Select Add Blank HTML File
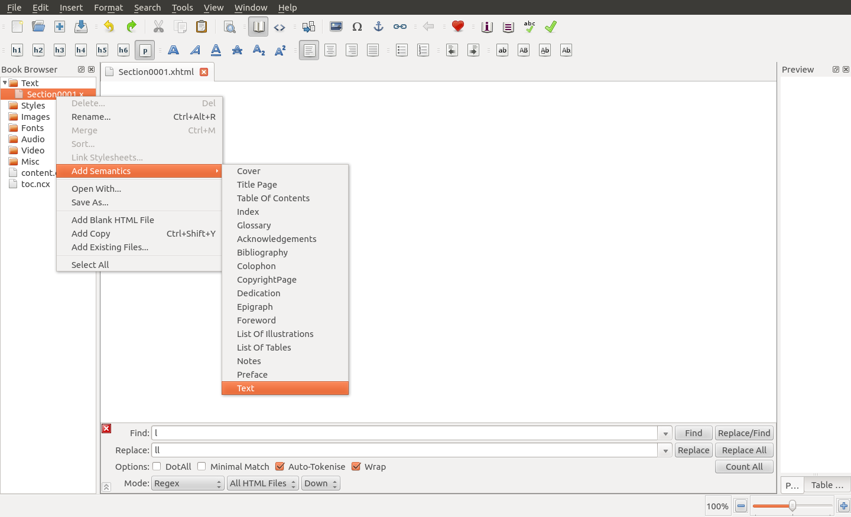This screenshot has height=517, width=851. 139,220
